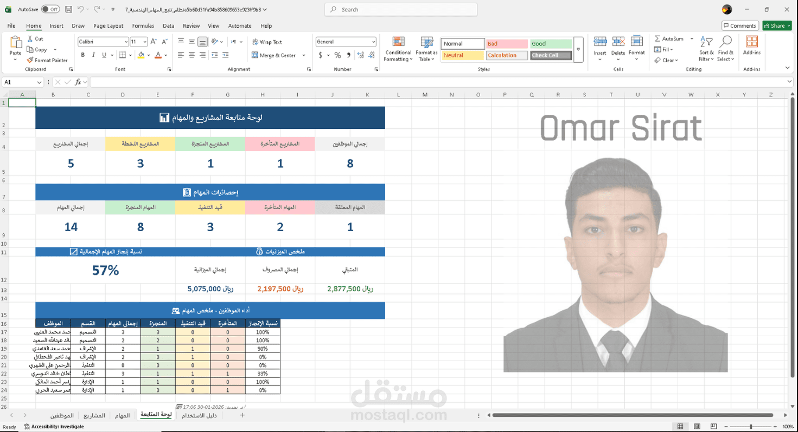Click the Share button
This screenshot has height=432, width=798.
[777, 25]
